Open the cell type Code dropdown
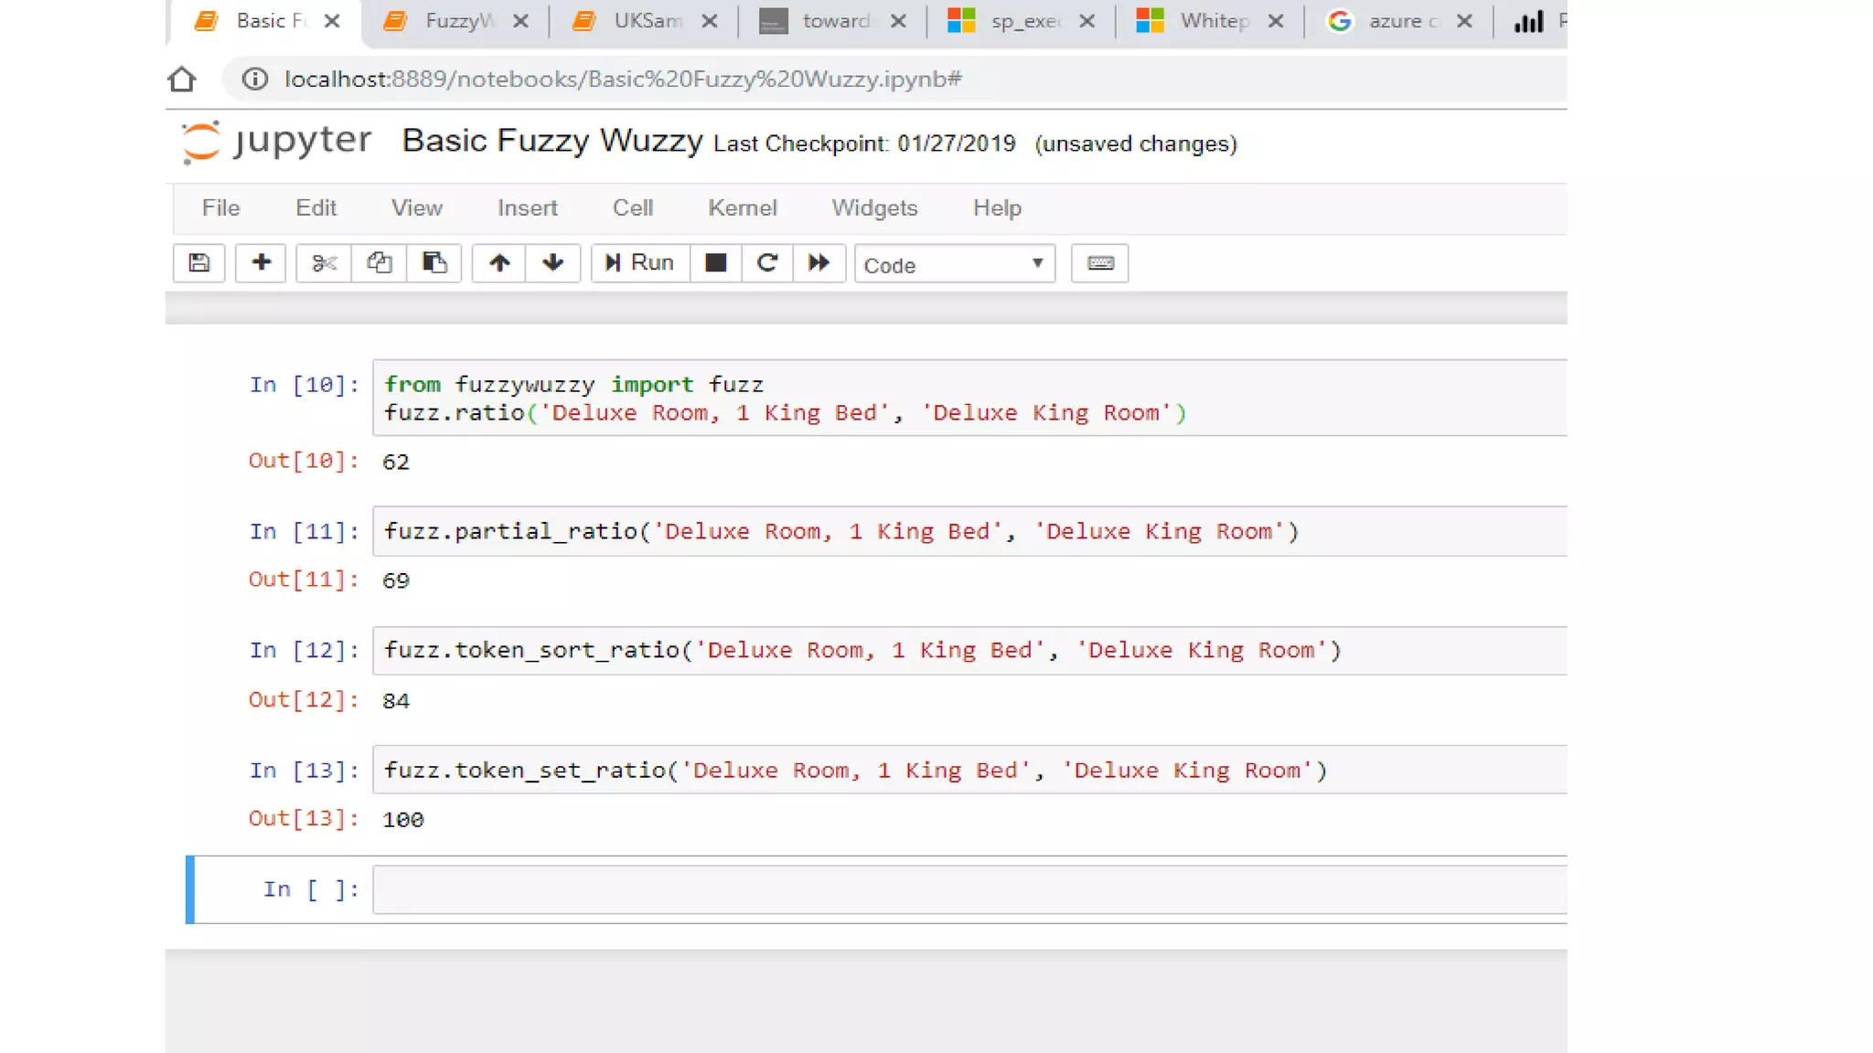 (x=955, y=264)
